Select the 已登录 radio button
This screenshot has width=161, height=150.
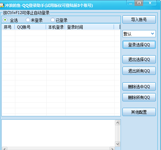tap(53, 20)
